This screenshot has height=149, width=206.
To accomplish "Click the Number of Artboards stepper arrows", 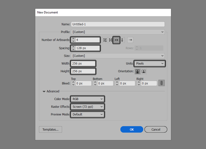I will (x=73, y=40).
